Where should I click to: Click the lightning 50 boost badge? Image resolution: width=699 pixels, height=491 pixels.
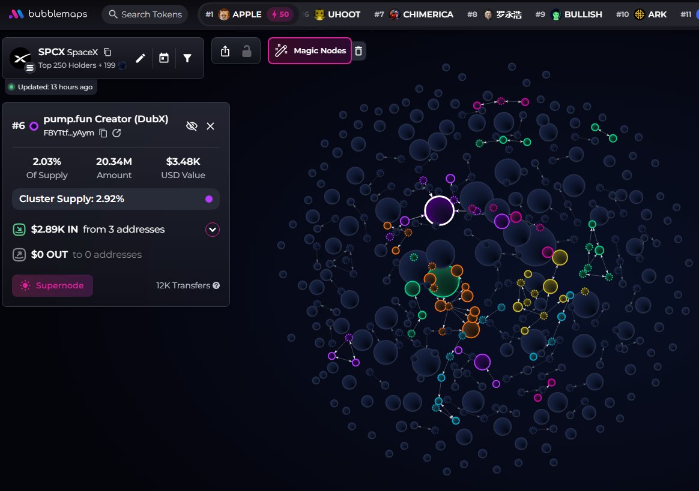(x=280, y=14)
